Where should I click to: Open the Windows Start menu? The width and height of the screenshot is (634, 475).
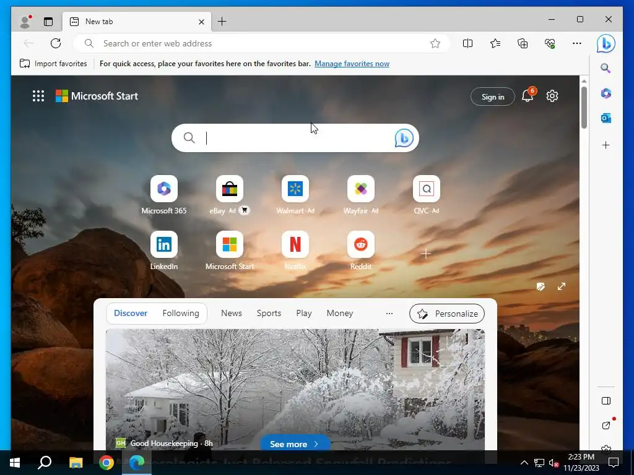pos(15,463)
